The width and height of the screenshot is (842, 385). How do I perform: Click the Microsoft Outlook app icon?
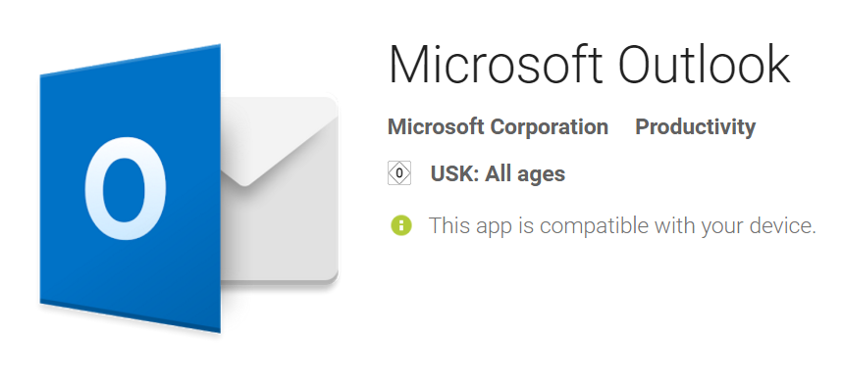(x=189, y=189)
